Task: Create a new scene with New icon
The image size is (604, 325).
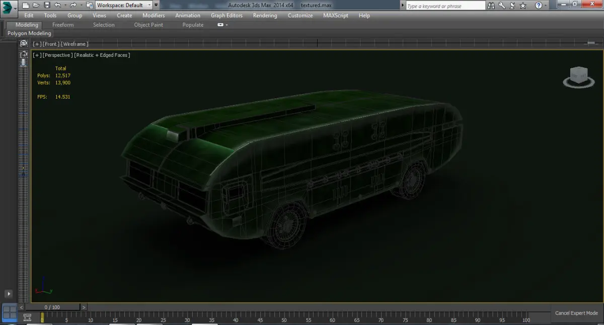Action: (x=26, y=5)
